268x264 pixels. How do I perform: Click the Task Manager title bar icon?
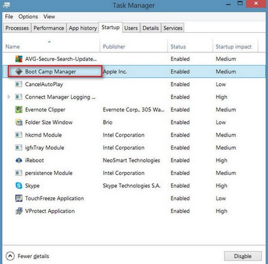6,5
